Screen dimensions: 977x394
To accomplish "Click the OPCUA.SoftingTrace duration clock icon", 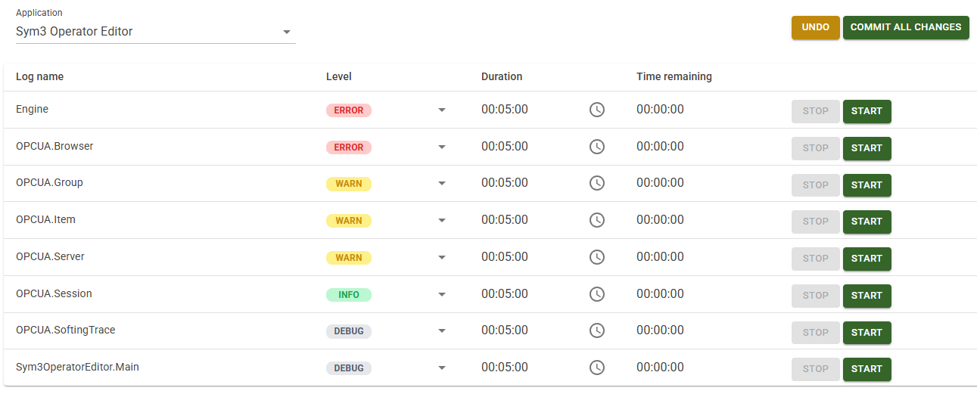I will coord(597,331).
